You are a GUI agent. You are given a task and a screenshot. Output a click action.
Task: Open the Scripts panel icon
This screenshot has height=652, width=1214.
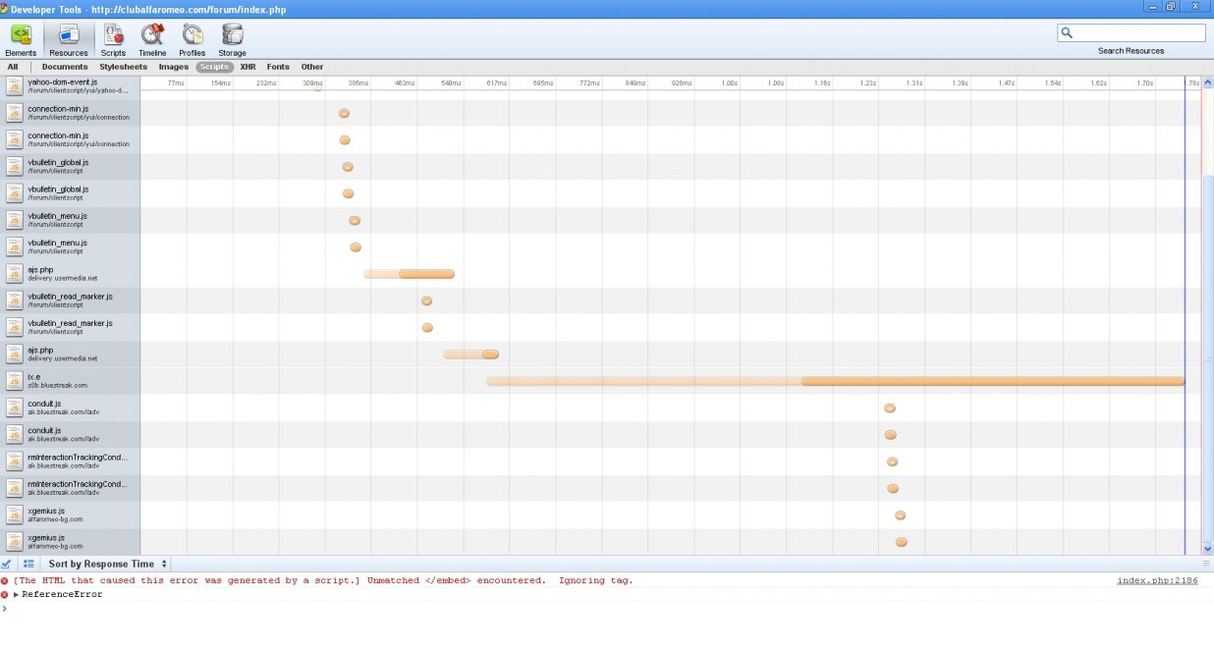(113, 40)
